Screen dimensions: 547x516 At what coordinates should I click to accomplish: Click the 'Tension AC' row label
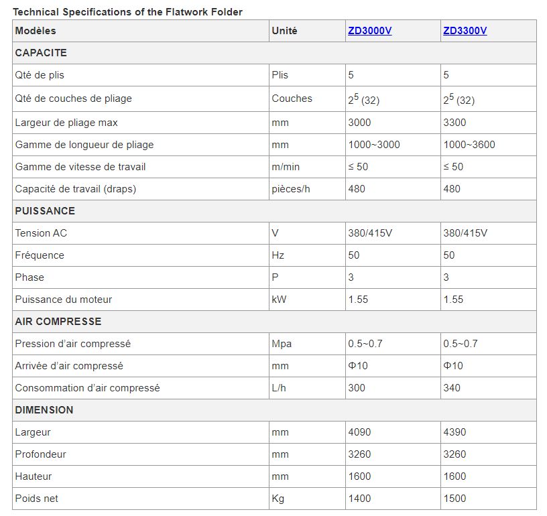[x=41, y=233]
